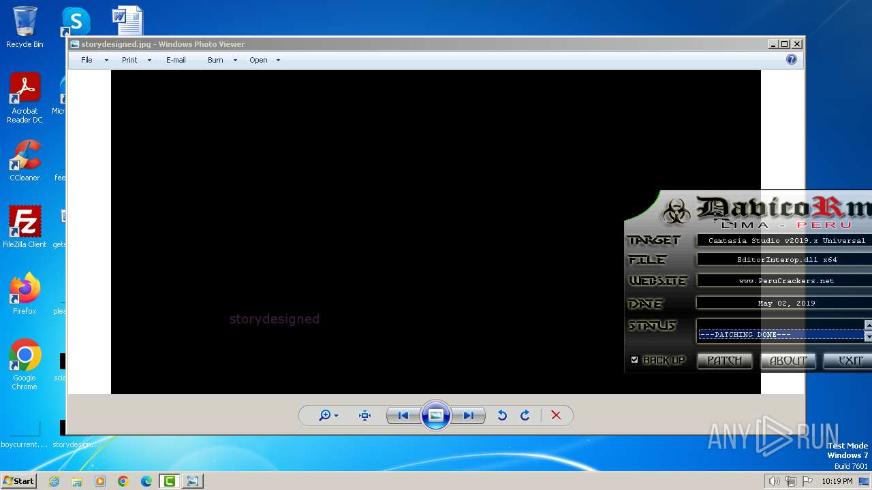Click the E-mail menu item
Viewport: 872px width, 490px height.
click(x=176, y=60)
